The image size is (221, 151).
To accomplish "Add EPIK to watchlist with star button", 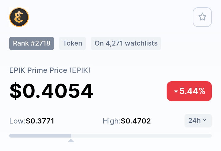I will click(x=202, y=17).
